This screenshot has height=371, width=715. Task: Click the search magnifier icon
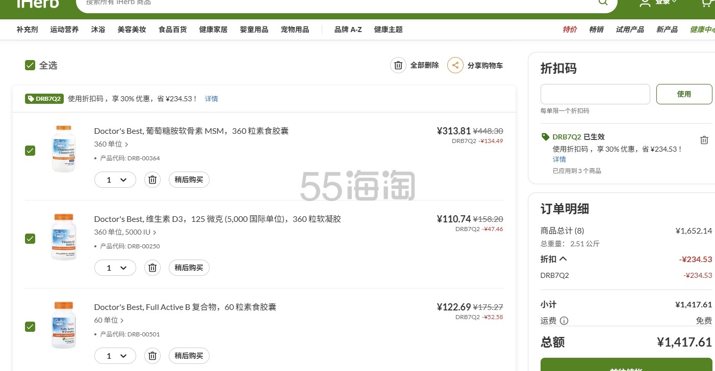pos(603,3)
